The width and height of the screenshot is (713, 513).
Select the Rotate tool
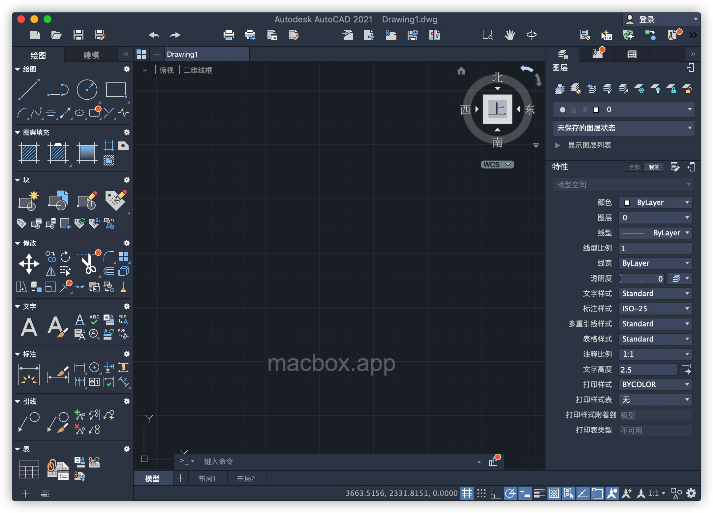(x=65, y=256)
